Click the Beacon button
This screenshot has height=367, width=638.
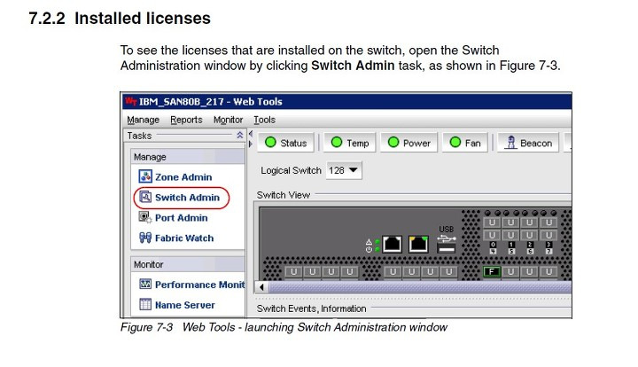[528, 143]
